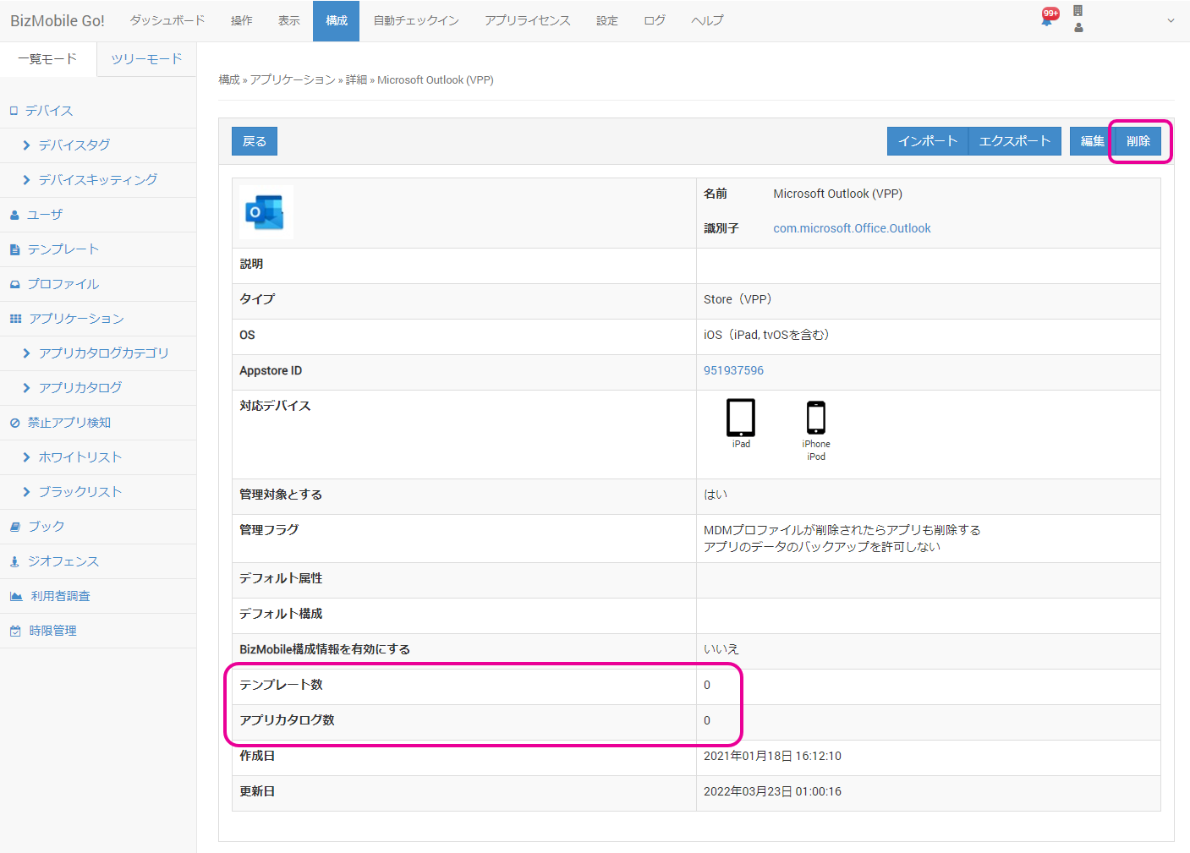This screenshot has height=853, width=1190.
Task: Click the エクスポート button
Action: [1014, 141]
